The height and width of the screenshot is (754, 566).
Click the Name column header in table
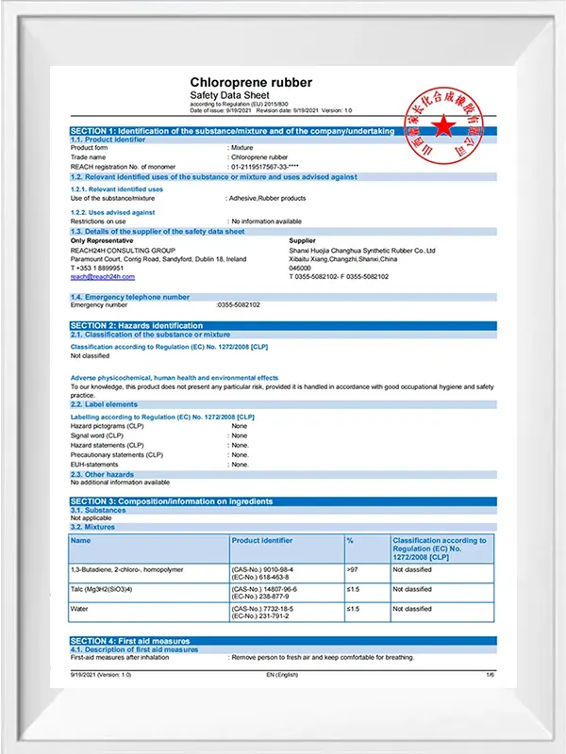(x=81, y=541)
